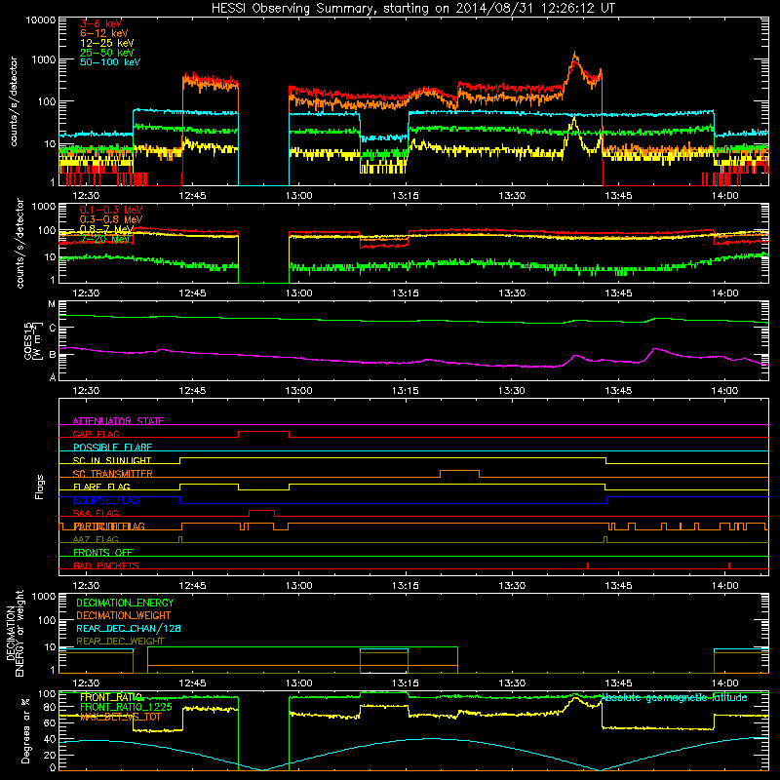Viewport: 780px width, 780px height.
Task: Select the GAP_FLAG label
Action: coord(96,434)
